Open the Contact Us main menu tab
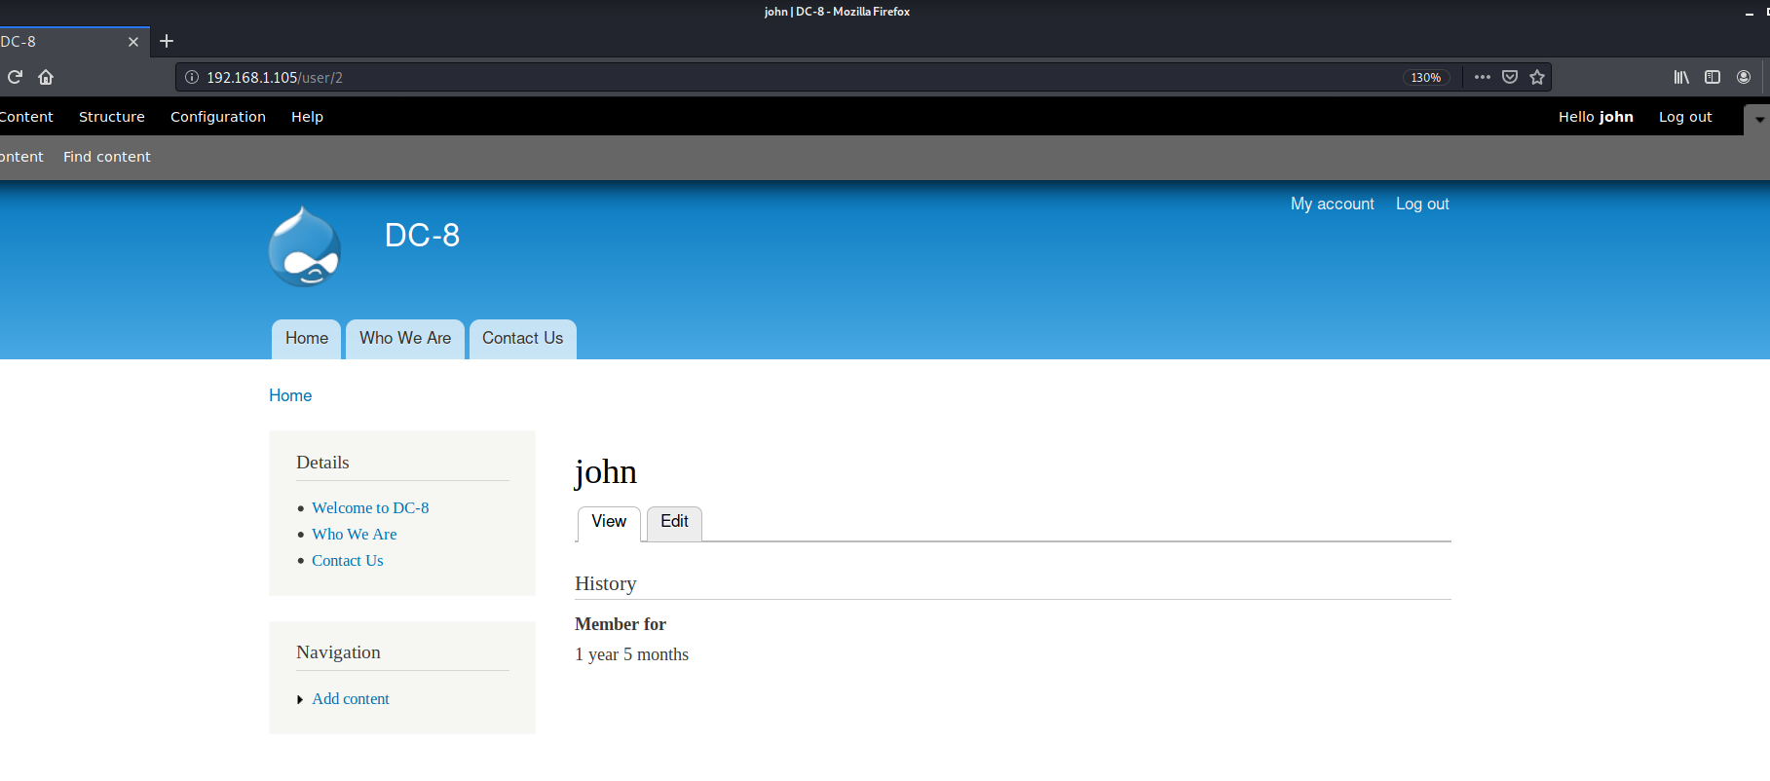The height and width of the screenshot is (781, 1770). pos(522,339)
